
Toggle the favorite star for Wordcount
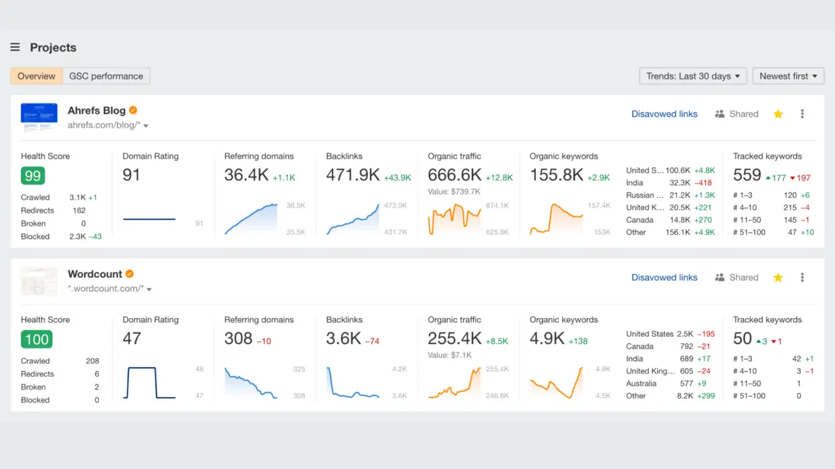(778, 277)
